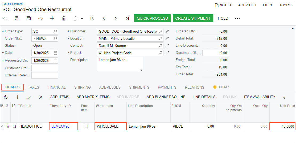Add a new sales order record
Viewport: 296px width, 143px height.
click(52, 18)
